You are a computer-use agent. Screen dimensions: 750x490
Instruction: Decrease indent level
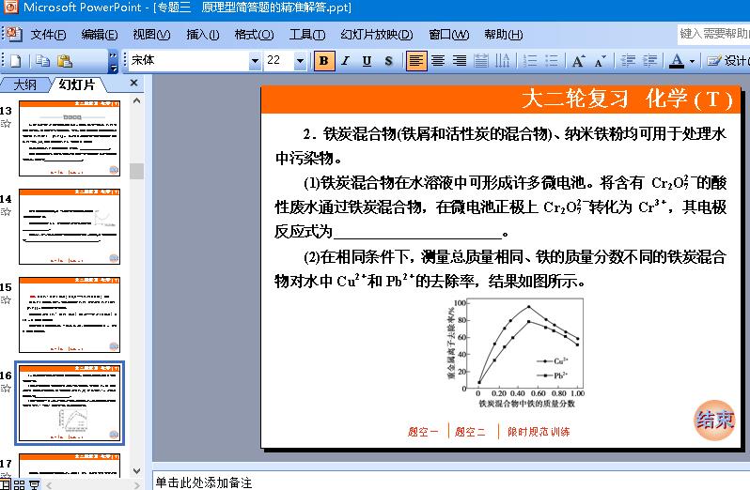pyautogui.click(x=628, y=61)
